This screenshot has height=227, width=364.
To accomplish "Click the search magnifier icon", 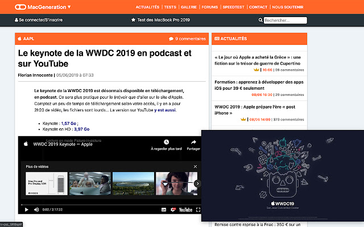I will 260,20.
